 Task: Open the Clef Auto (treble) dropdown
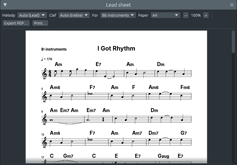(74, 15)
